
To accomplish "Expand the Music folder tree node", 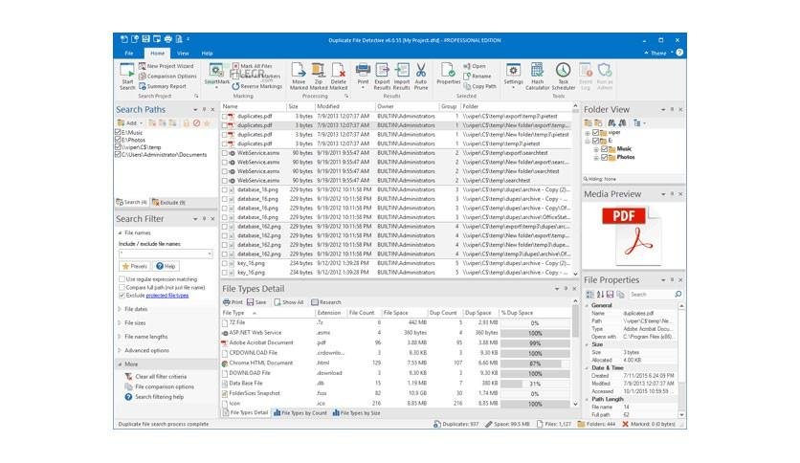I will [596, 149].
